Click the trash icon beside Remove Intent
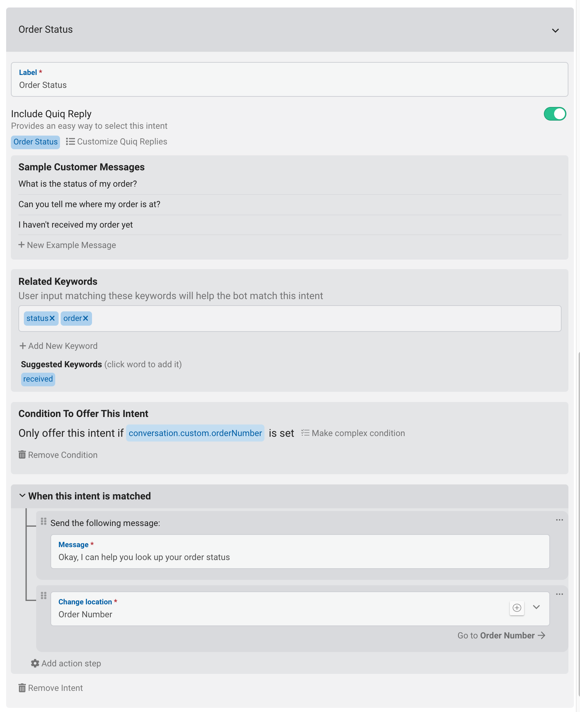 tap(22, 688)
